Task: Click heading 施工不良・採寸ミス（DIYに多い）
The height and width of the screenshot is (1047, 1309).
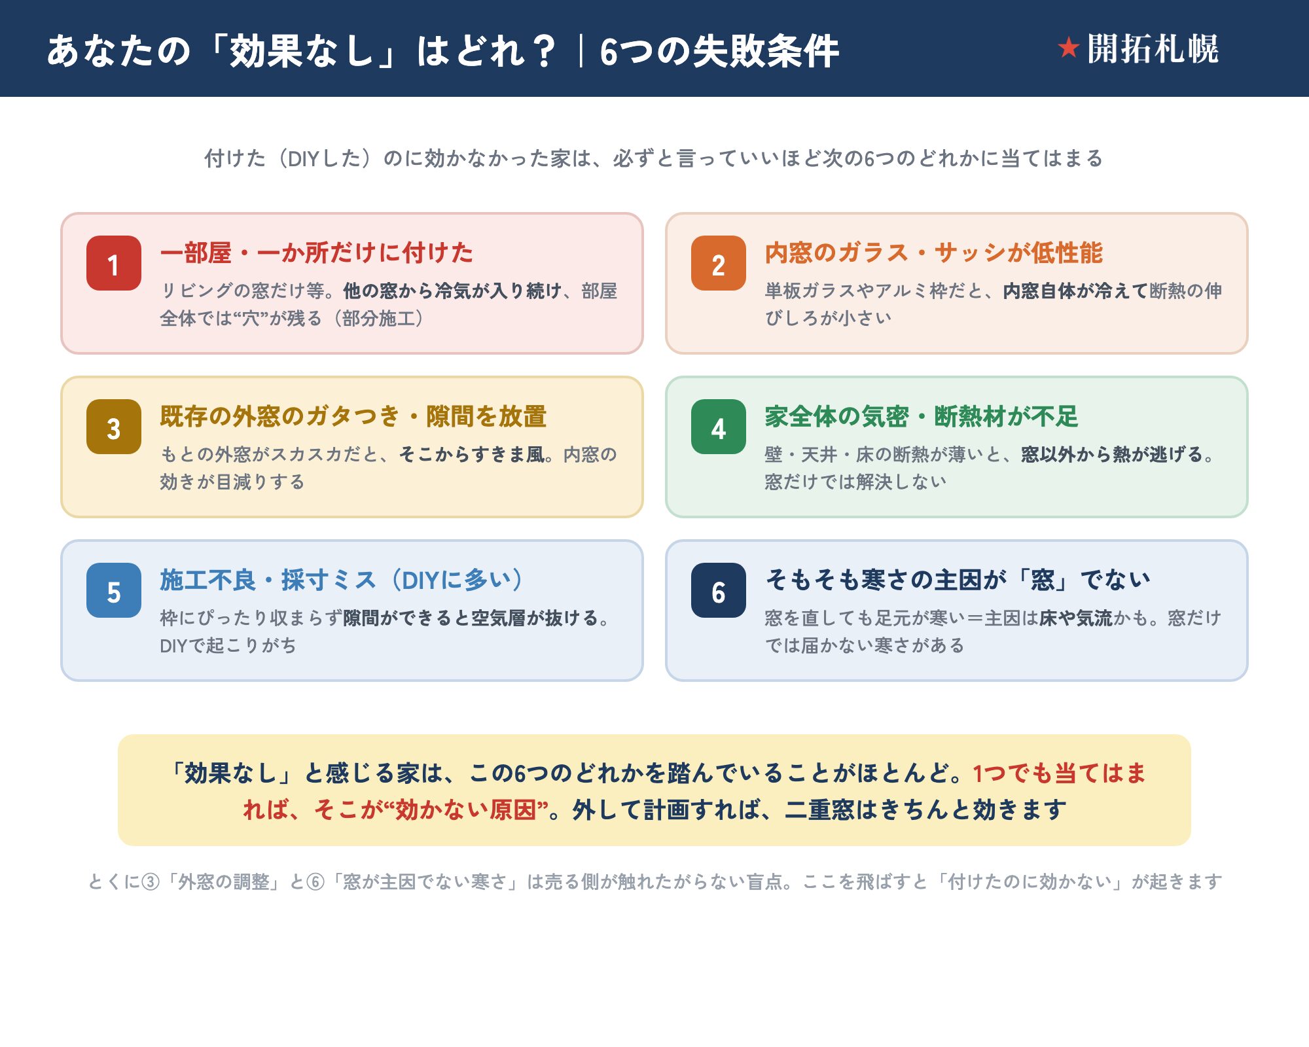Action: coord(341,580)
